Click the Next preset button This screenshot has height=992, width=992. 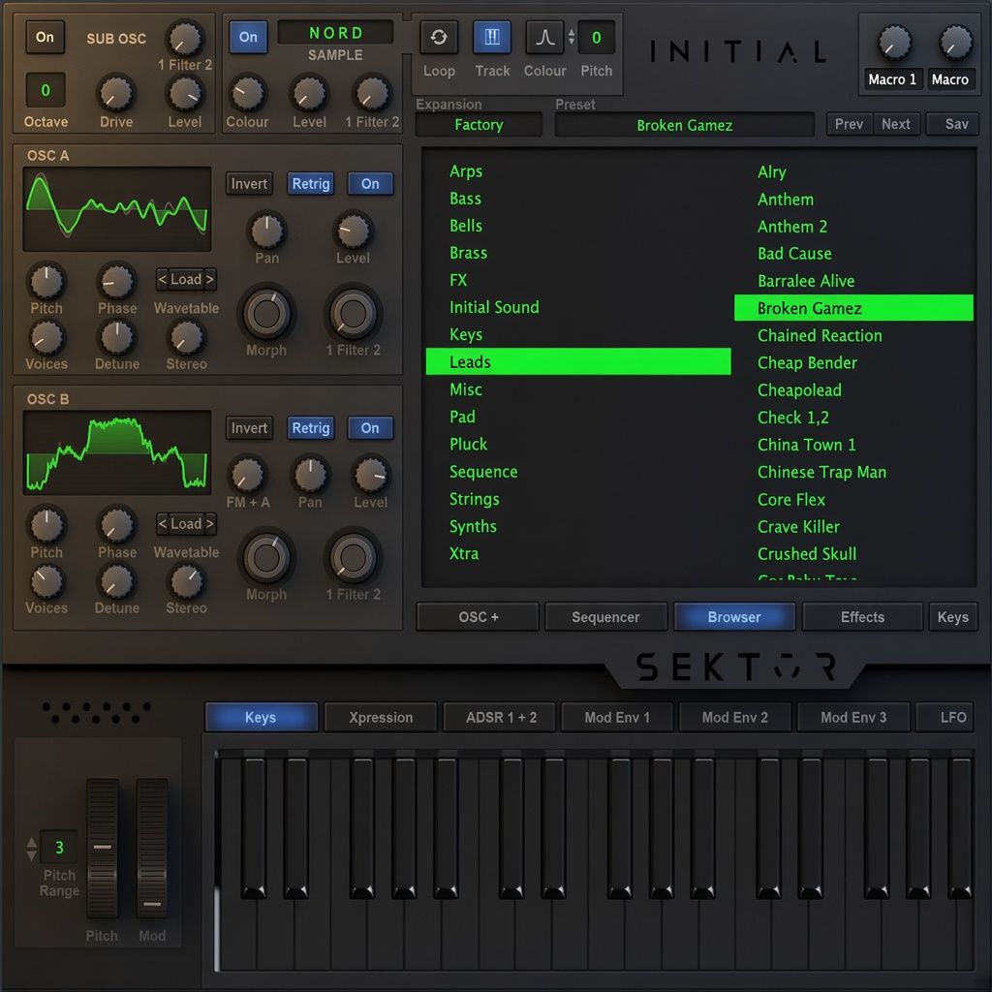point(896,124)
